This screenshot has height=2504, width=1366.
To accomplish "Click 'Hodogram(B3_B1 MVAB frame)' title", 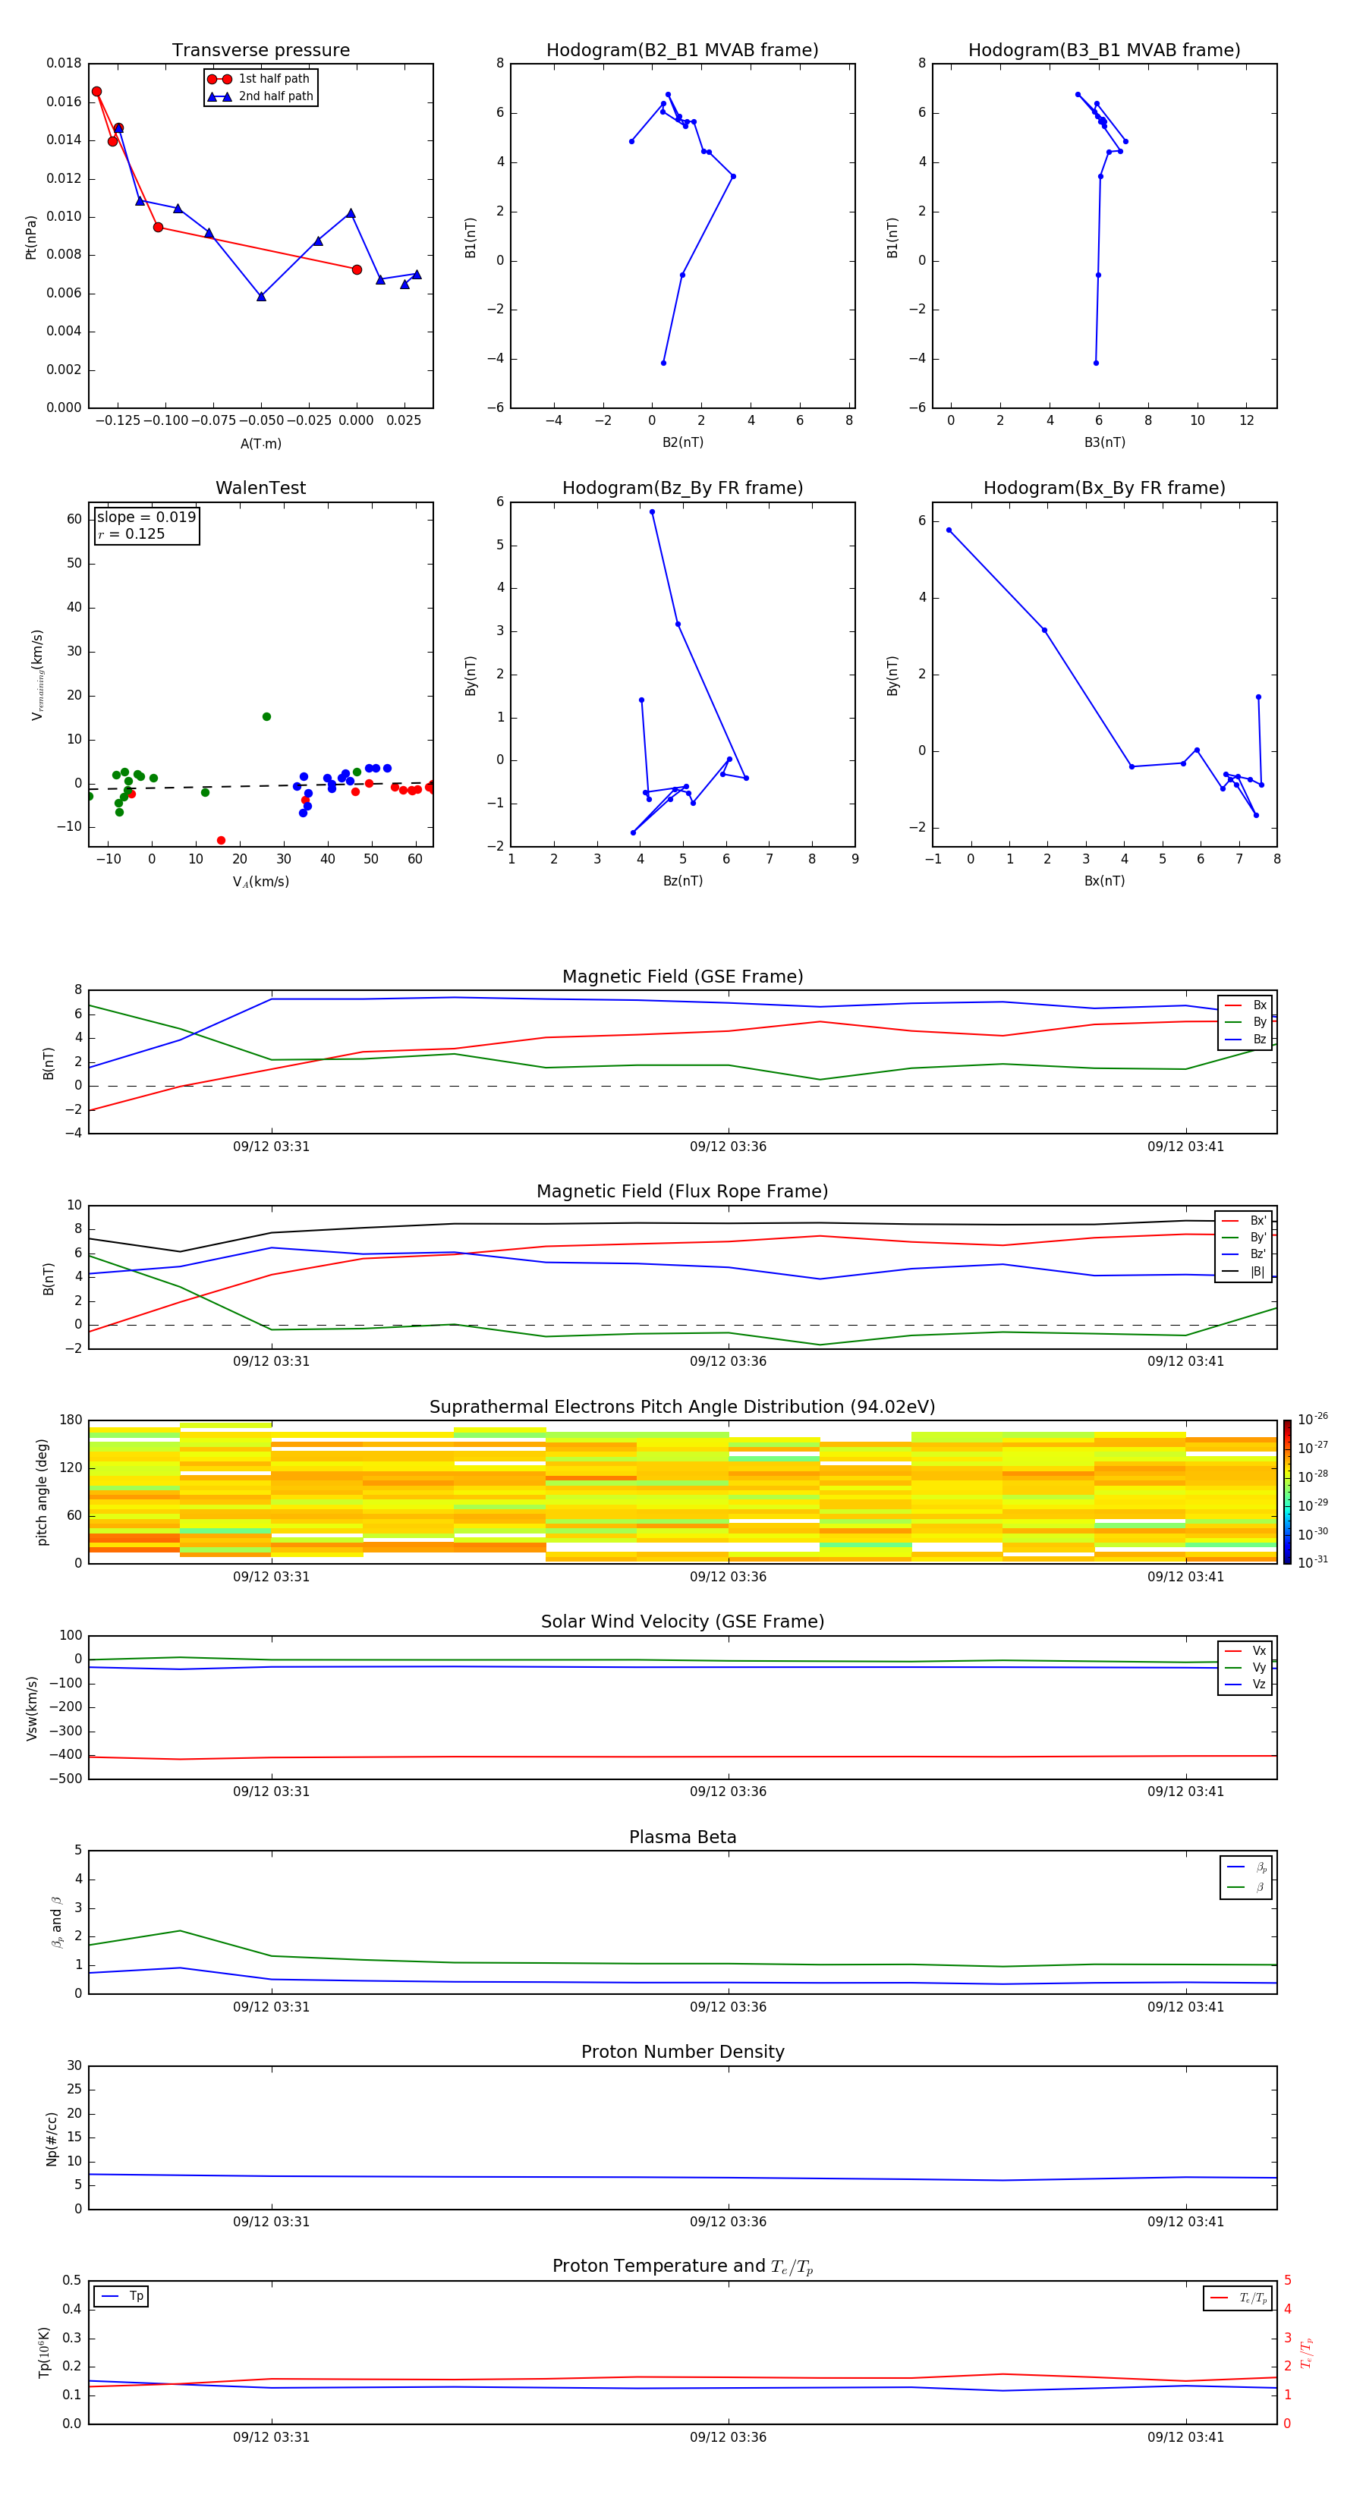I will (1104, 51).
